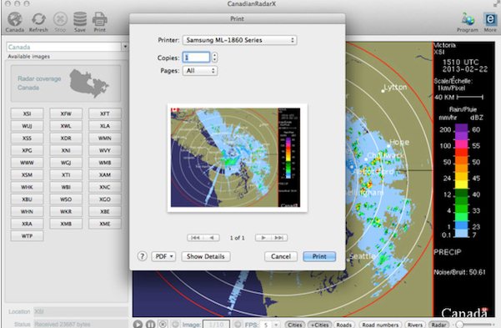Play the radar animation
Screen dimensions: 501x328
coord(138,324)
